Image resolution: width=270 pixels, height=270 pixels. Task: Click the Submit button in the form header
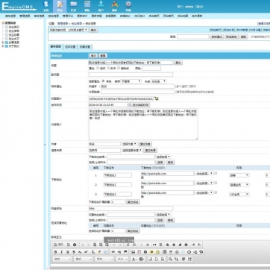click(93, 56)
